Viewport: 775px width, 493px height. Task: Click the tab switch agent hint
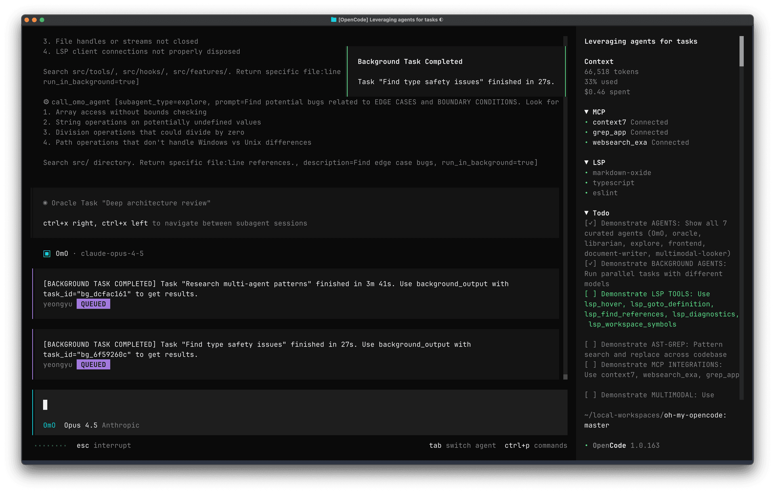click(462, 445)
